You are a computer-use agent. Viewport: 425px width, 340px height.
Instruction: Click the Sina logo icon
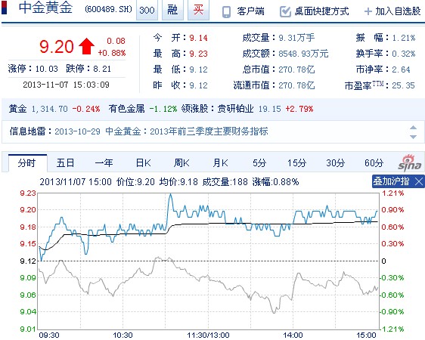point(410,162)
